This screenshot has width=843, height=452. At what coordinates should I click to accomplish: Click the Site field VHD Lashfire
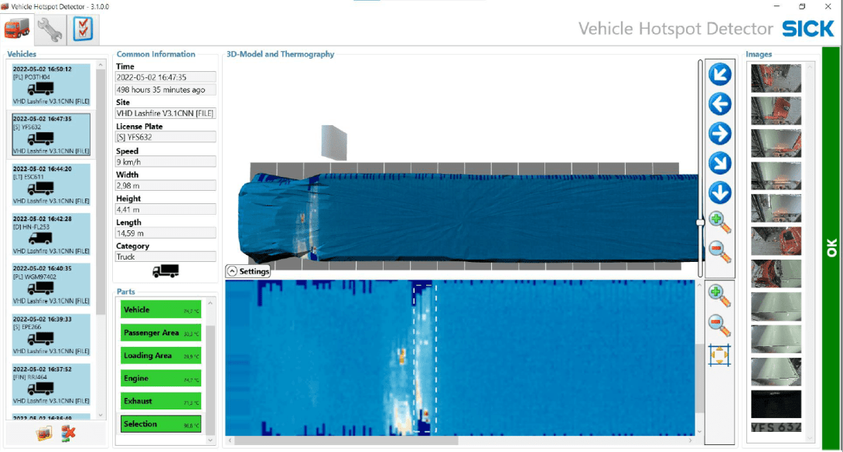(x=166, y=114)
